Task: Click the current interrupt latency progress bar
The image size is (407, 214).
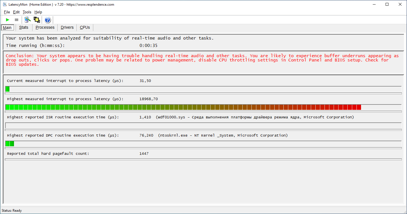Action: click(x=203, y=89)
